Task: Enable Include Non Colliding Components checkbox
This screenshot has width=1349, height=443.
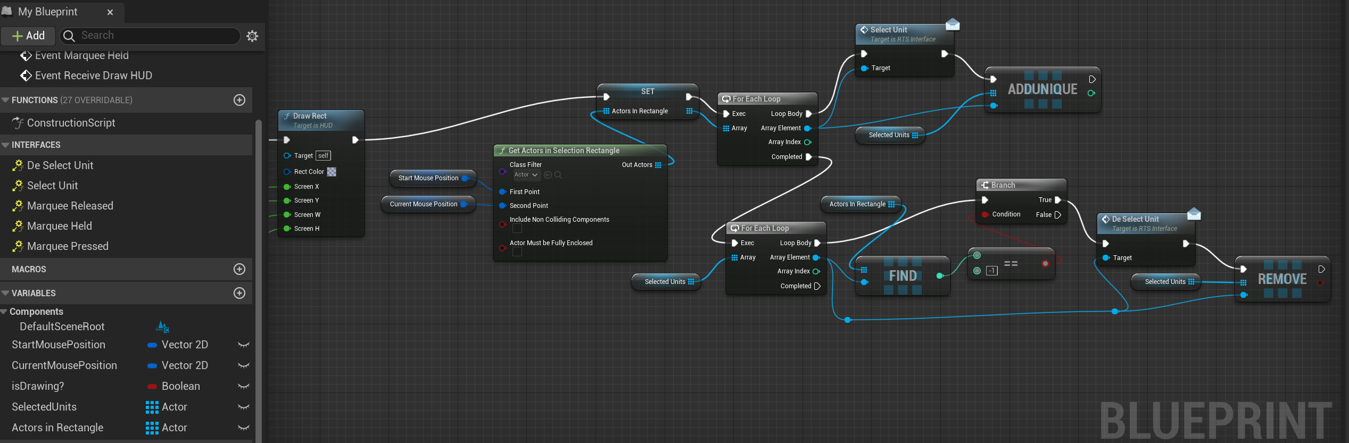Action: [517, 229]
